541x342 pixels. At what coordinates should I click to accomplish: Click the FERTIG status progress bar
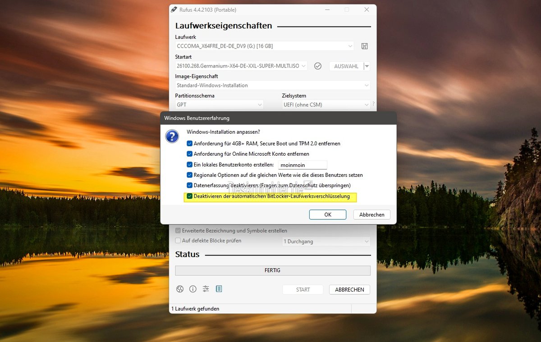click(x=272, y=270)
